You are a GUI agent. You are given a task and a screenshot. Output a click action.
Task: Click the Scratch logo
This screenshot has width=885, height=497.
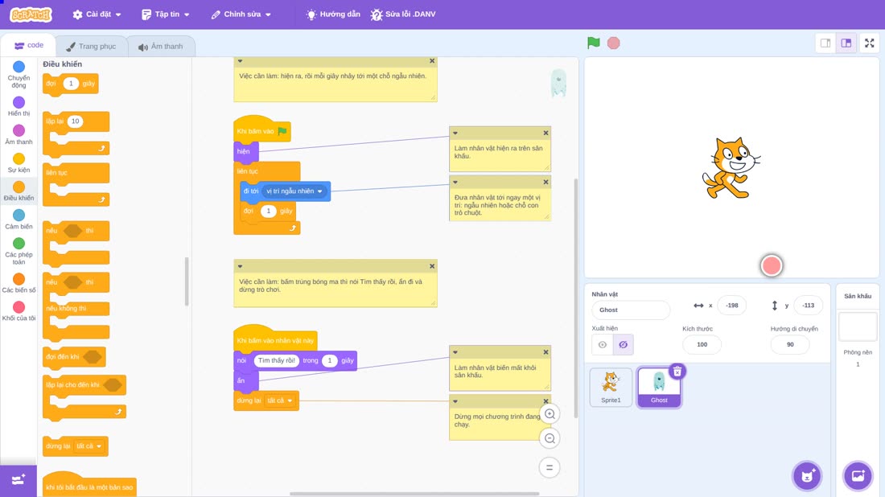point(31,14)
